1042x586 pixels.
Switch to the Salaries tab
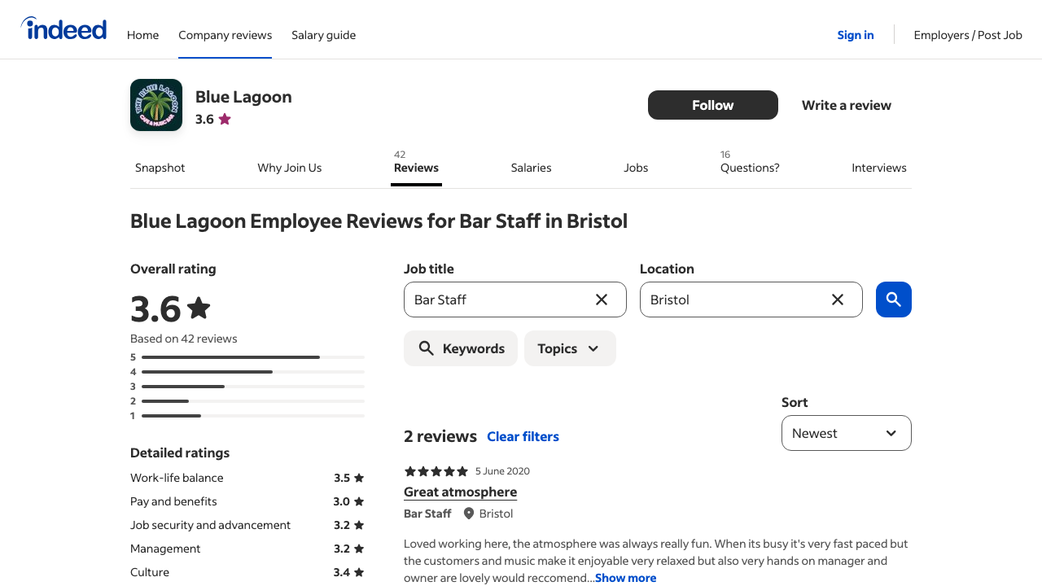[x=531, y=168]
